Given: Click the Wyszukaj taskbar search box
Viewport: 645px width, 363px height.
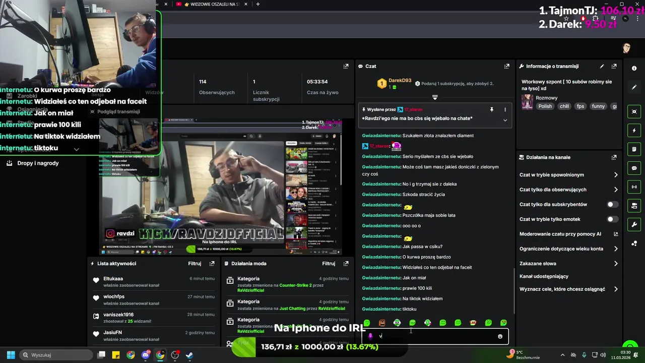Looking at the screenshot, I should coord(55,355).
